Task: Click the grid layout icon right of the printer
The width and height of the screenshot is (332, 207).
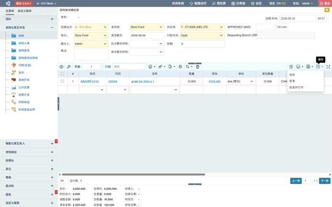Action: (x=308, y=67)
